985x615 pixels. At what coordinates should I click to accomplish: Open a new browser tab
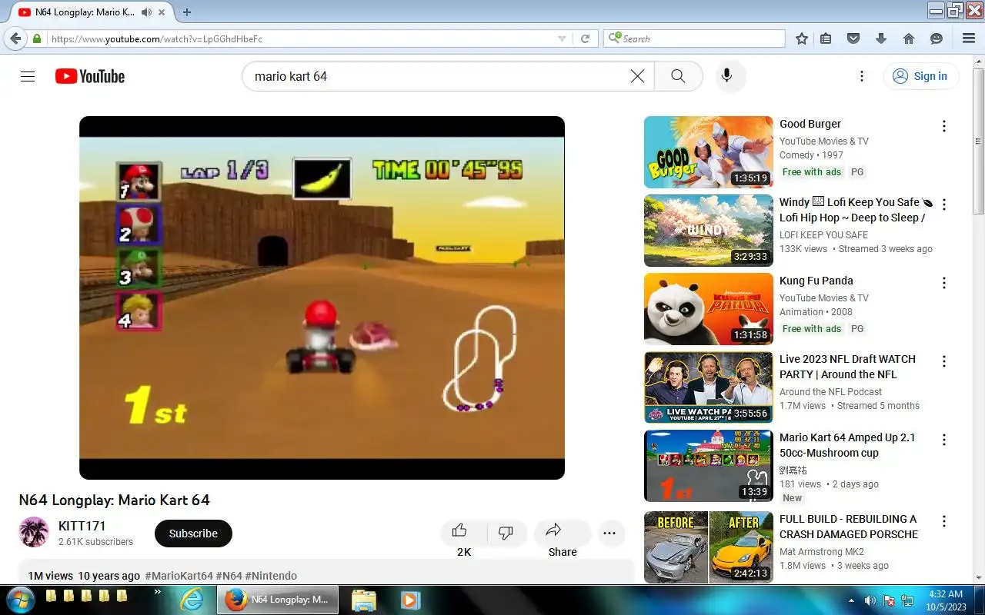187,12
